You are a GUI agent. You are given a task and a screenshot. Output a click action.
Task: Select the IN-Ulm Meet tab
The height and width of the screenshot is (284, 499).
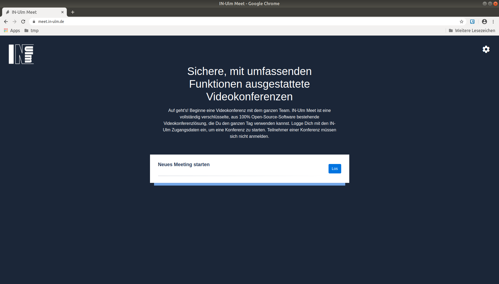tap(34, 12)
